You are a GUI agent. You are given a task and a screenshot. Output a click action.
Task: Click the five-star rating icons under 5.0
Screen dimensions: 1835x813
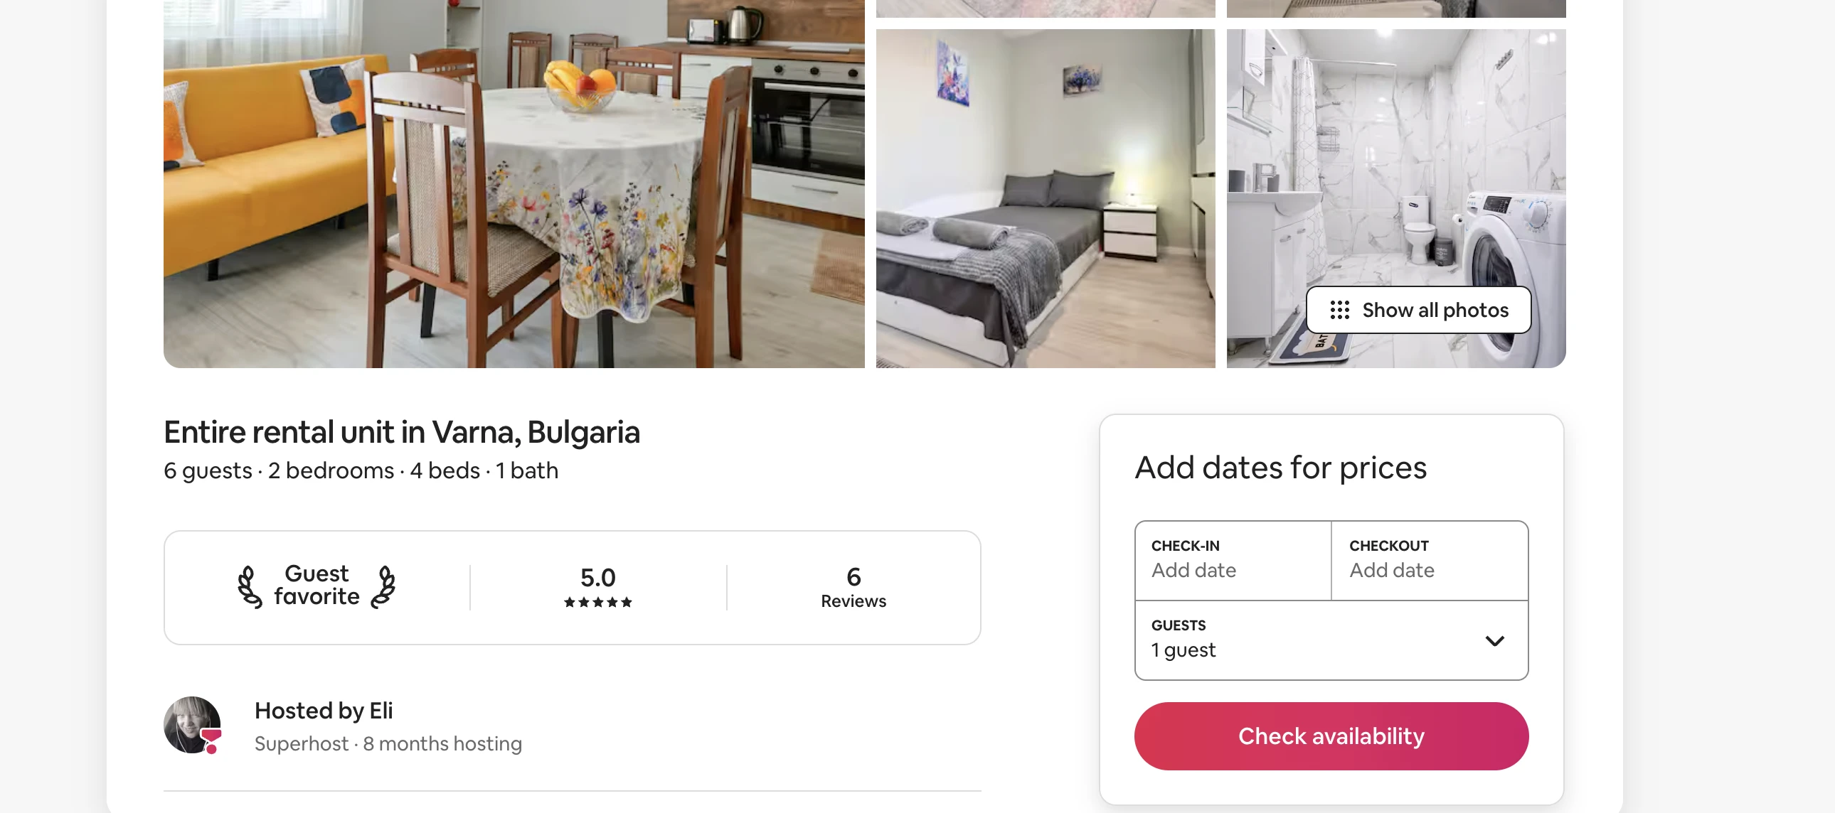coord(597,602)
